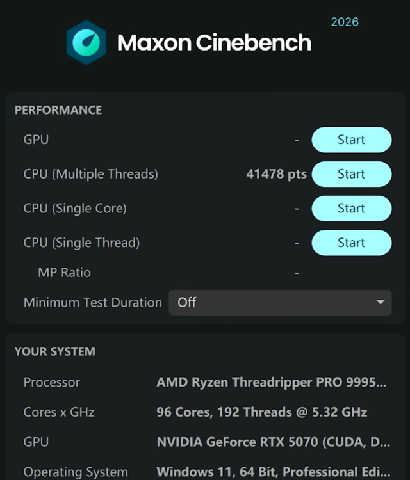Screen dimensions: 410x480
Task: Select the PERFORMANCE section header
Action: (58, 110)
